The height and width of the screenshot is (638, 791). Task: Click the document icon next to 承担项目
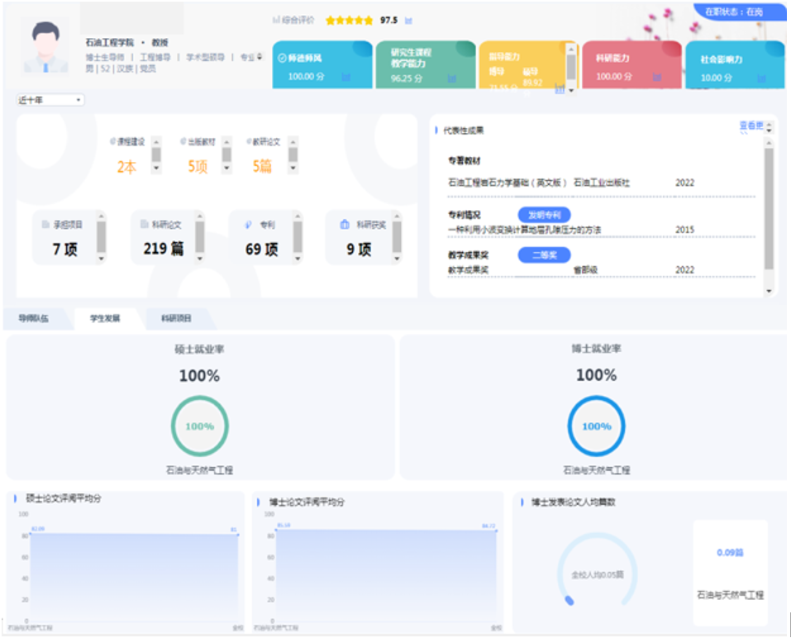click(45, 224)
